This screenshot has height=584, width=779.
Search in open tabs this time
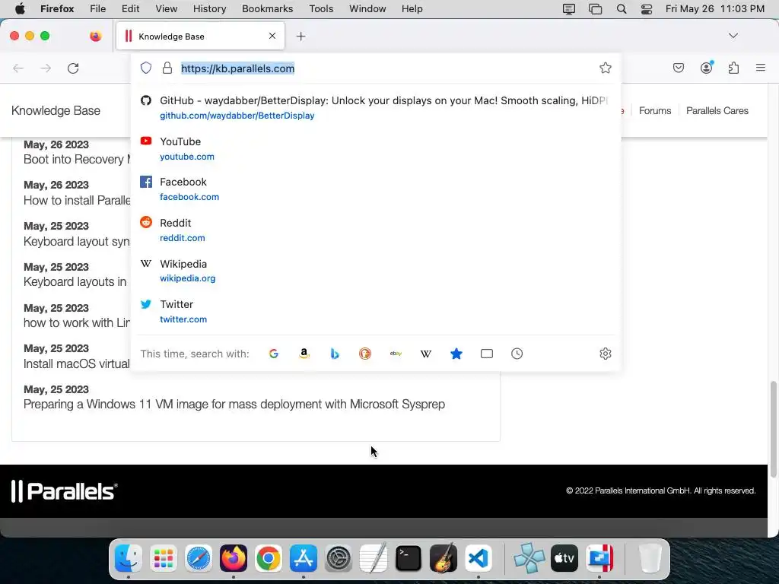487,354
